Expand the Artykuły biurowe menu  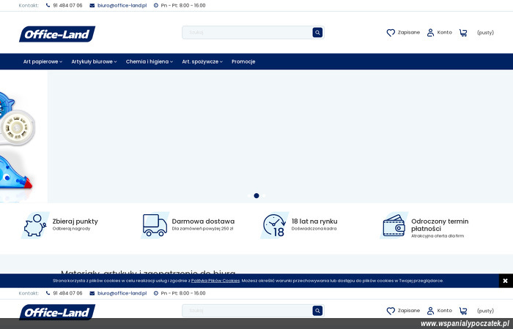pyautogui.click(x=94, y=61)
